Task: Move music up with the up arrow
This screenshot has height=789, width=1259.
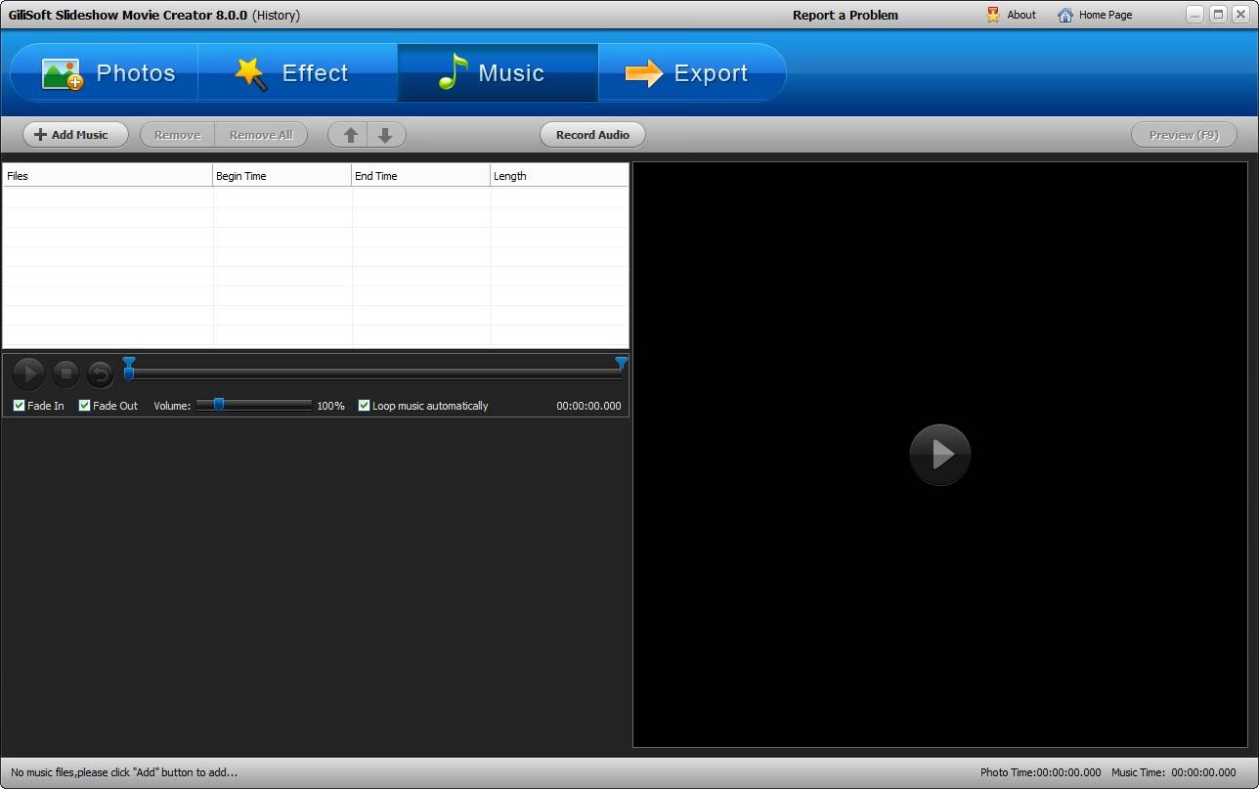Action: coord(349,135)
